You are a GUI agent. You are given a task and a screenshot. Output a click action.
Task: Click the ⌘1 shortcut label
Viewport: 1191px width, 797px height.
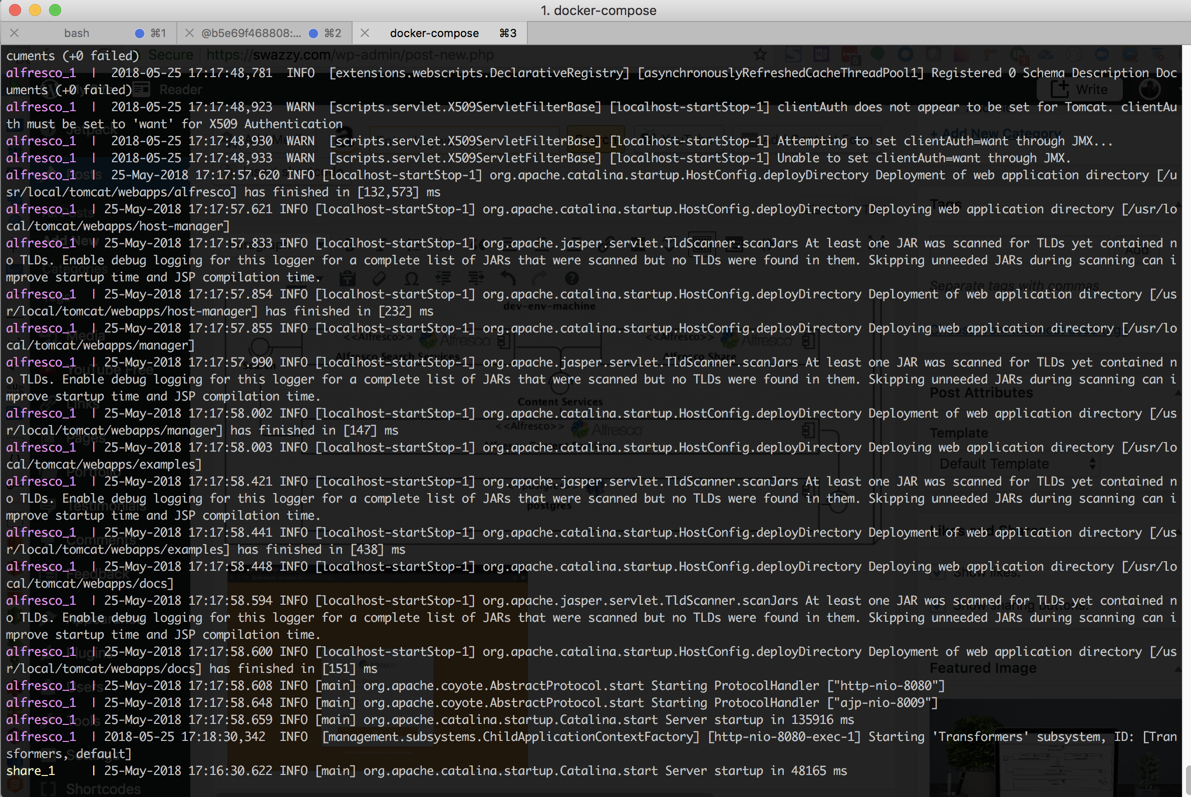[158, 33]
